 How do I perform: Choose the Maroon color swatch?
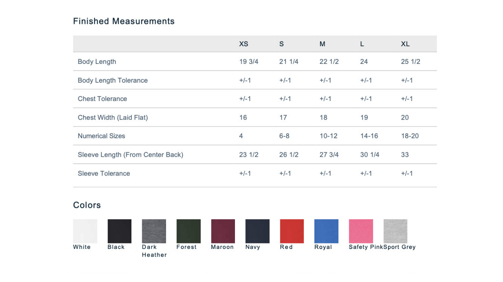(223, 231)
